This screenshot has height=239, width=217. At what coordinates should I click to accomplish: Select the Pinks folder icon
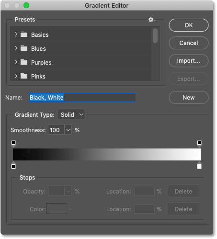[24, 76]
